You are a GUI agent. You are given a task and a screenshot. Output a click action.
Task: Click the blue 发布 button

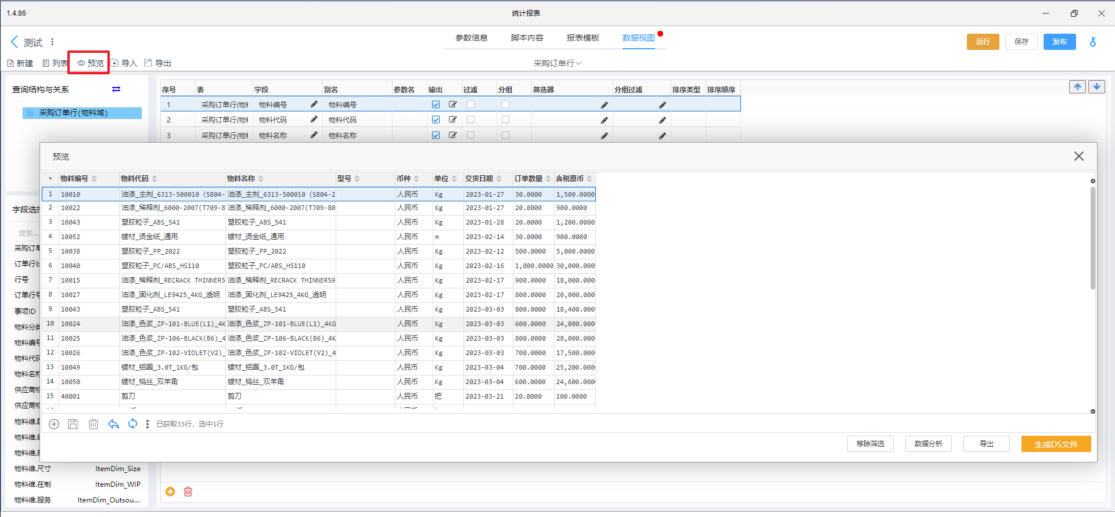[1060, 42]
